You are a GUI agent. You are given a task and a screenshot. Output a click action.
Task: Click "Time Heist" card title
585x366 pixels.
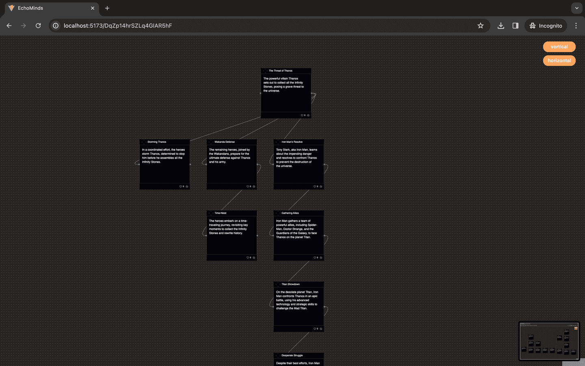pos(221,213)
